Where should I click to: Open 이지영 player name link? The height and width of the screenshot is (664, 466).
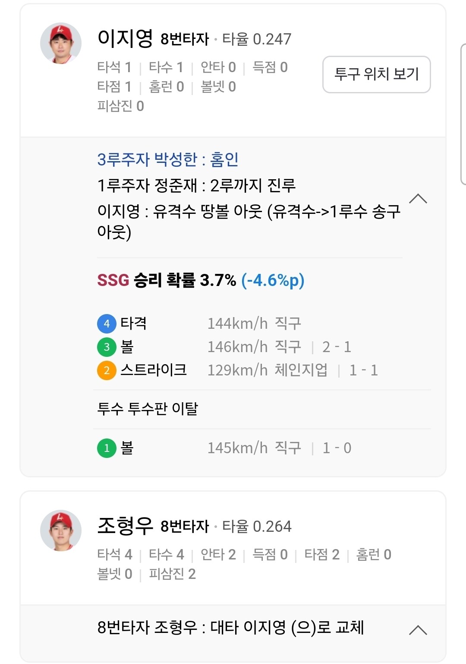click(125, 38)
